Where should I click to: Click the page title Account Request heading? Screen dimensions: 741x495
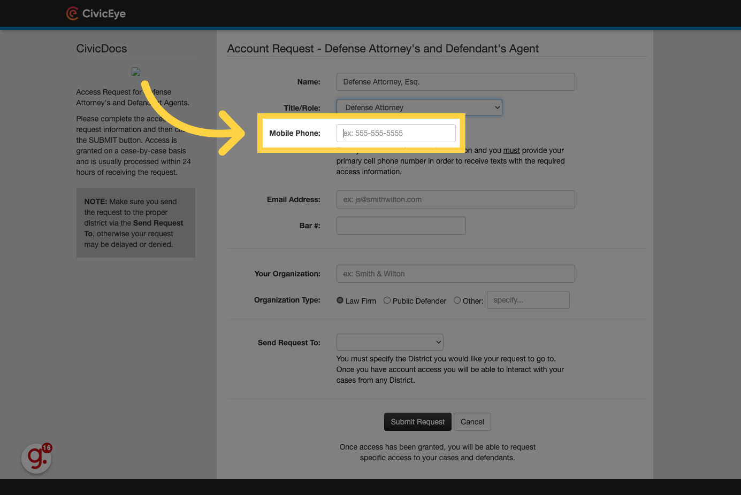tap(383, 49)
